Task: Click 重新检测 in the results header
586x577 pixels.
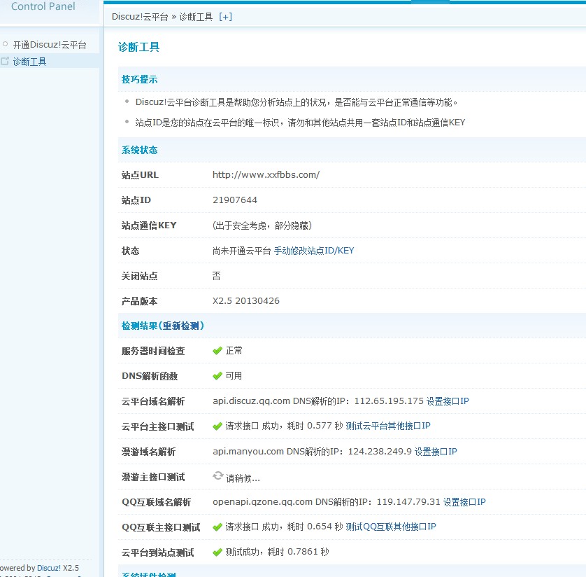Action: click(x=181, y=326)
